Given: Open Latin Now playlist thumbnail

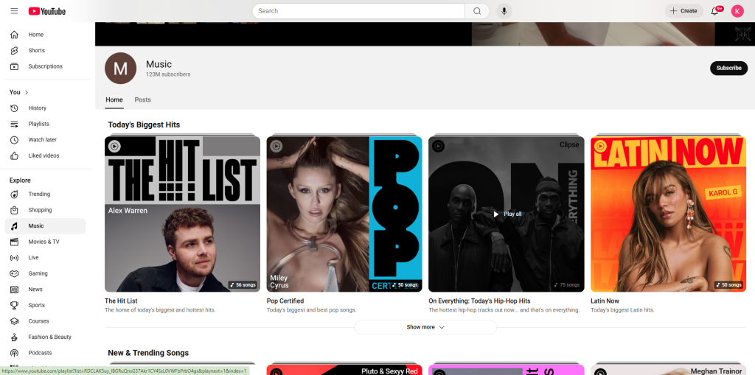Looking at the screenshot, I should tap(668, 214).
